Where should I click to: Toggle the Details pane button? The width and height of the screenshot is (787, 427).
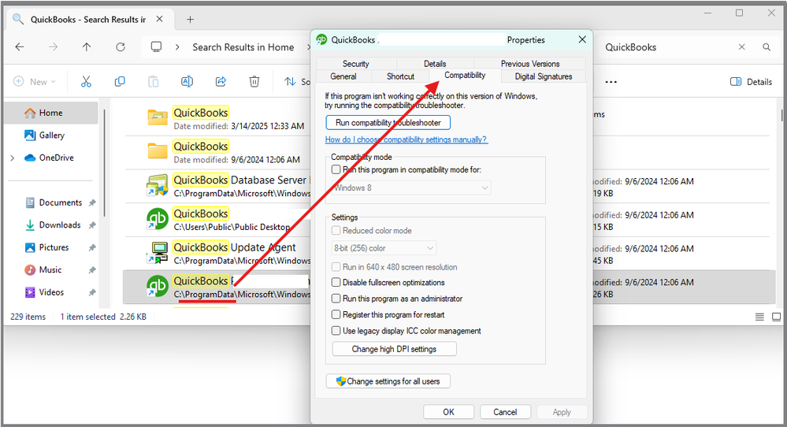point(751,82)
